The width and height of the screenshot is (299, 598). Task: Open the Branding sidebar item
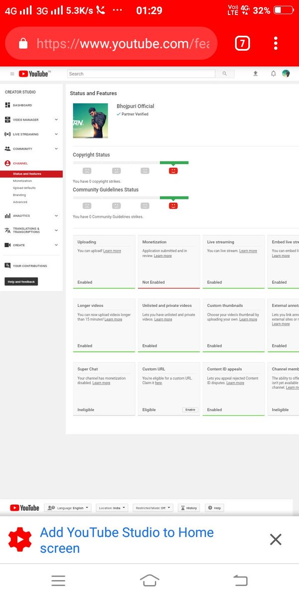click(x=19, y=195)
